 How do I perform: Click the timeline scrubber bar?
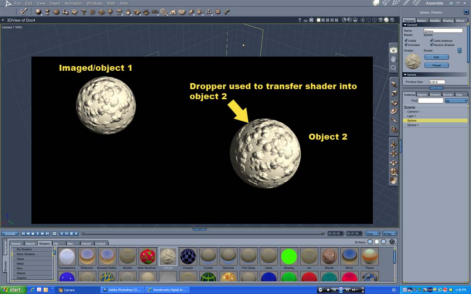[203, 233]
